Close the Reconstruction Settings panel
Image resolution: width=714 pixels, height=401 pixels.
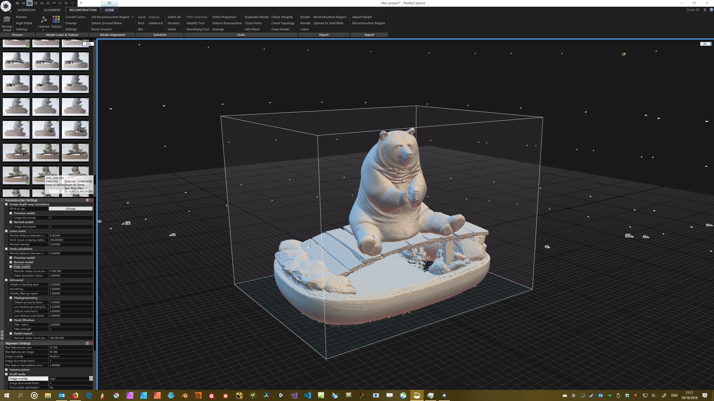91,200
